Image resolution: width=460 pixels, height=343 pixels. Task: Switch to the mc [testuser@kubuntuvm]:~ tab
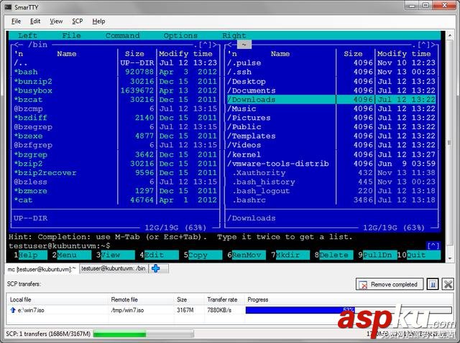pyautogui.click(x=42, y=269)
